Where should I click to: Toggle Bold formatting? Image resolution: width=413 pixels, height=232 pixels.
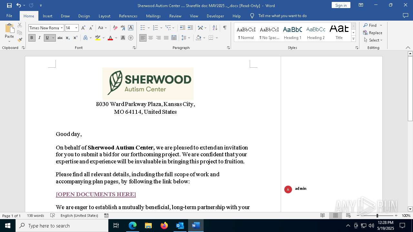[x=32, y=38]
